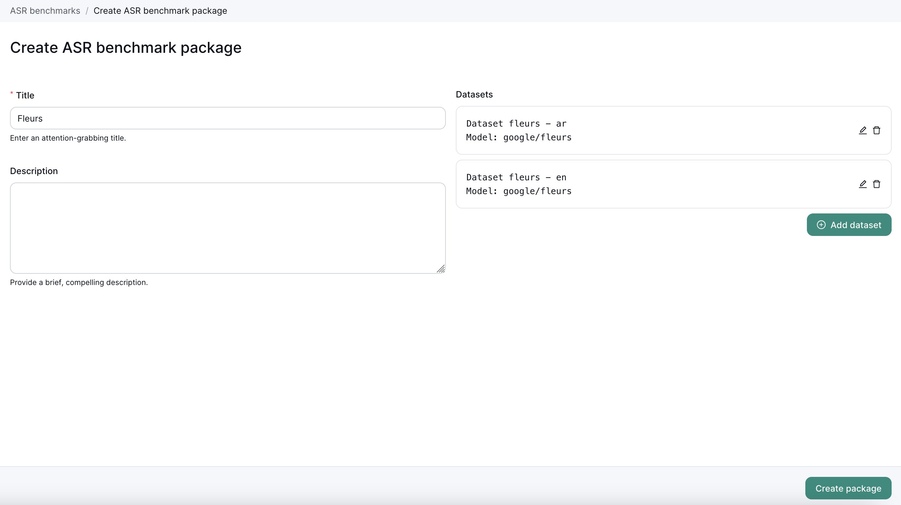This screenshot has height=505, width=901.
Task: Delete the fleurs - en dataset
Action: pos(876,184)
